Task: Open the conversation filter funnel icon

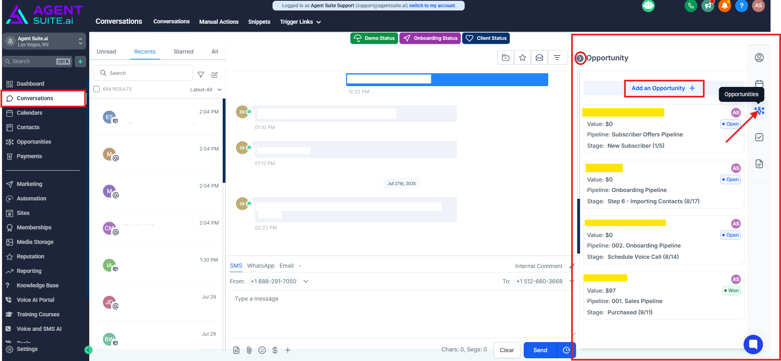Action: pyautogui.click(x=201, y=74)
